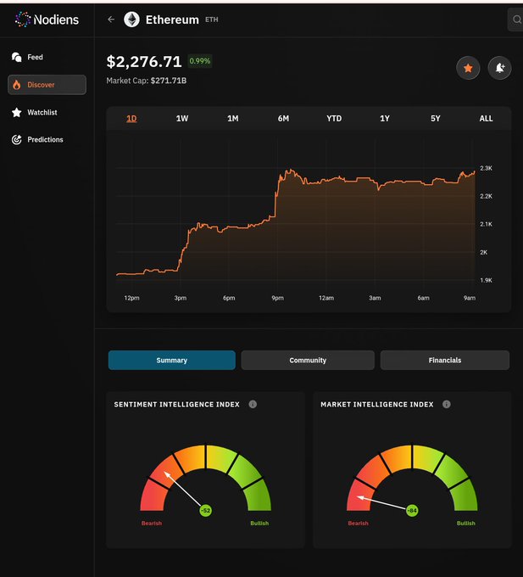Click the -52 sentiment gauge value

pos(205,511)
